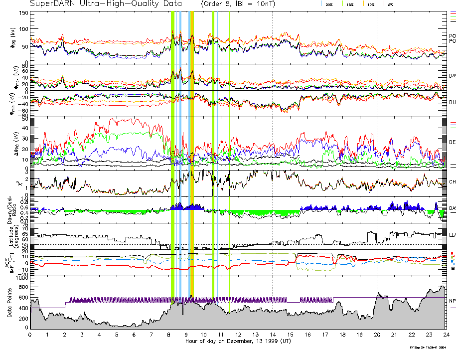Click the hour 12 tick label on x-axis
Image resolution: width=456 pixels, height=349 pixels.
[x=238, y=335]
